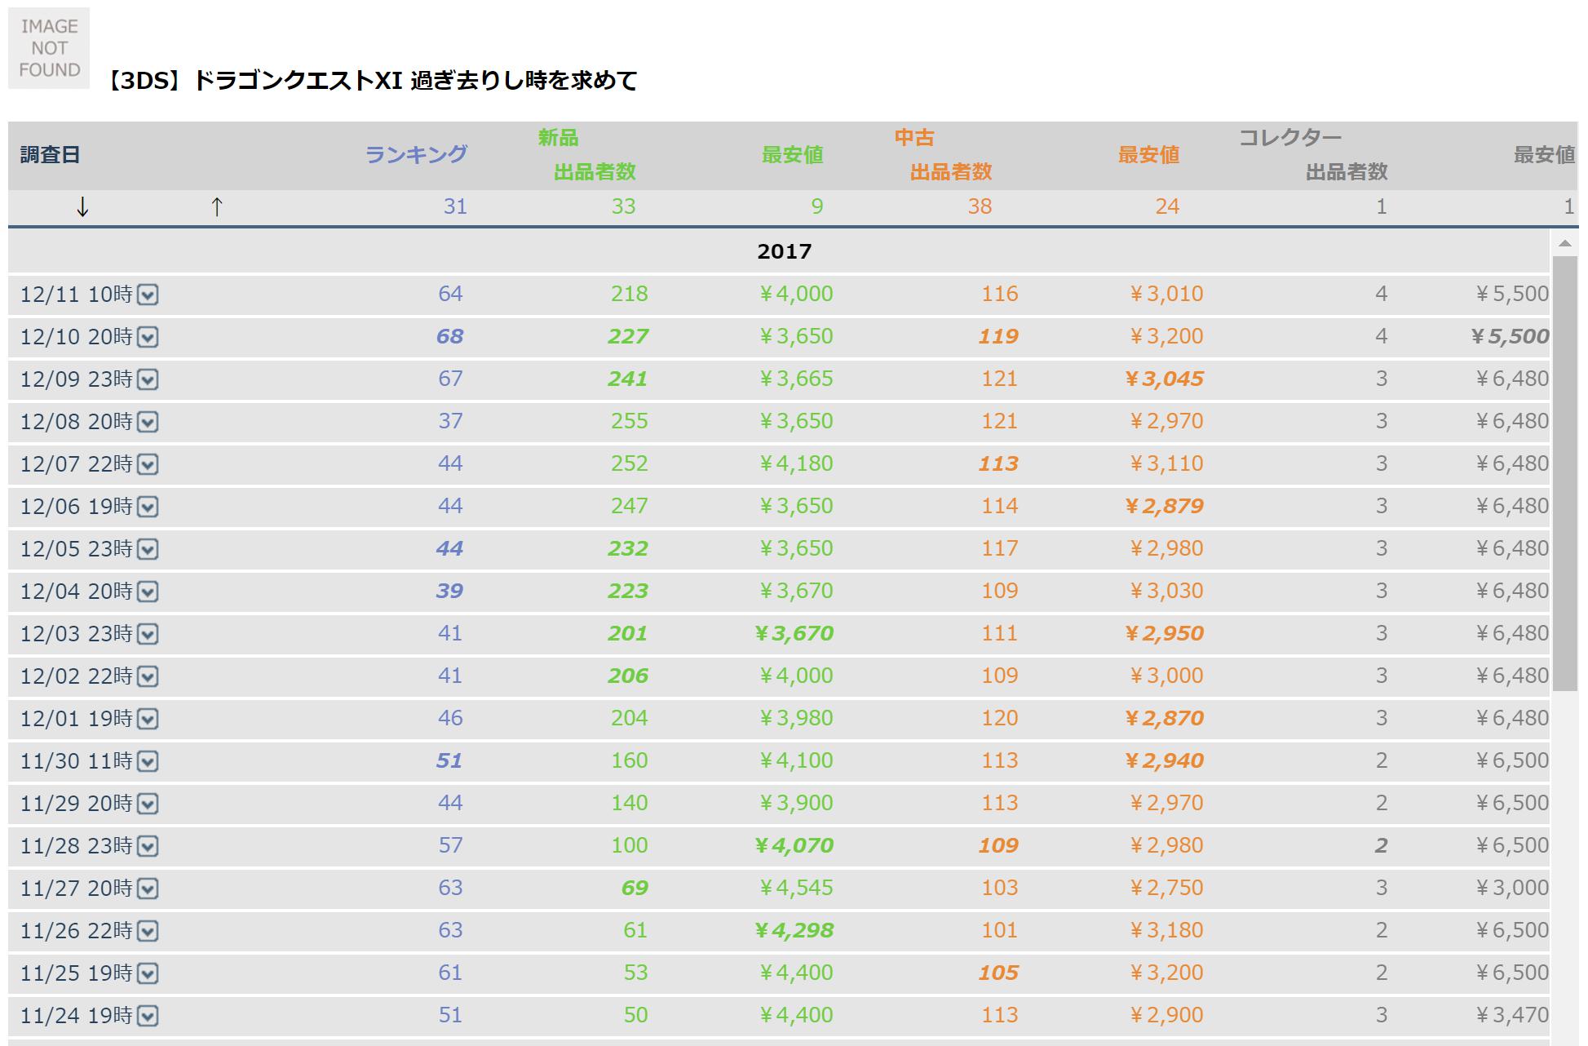Open the dropdown icon beside 11/26 22時
The image size is (1588, 1046).
[x=148, y=931]
